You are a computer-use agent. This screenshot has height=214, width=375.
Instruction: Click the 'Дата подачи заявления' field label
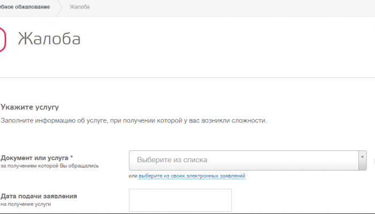[x=39, y=196]
